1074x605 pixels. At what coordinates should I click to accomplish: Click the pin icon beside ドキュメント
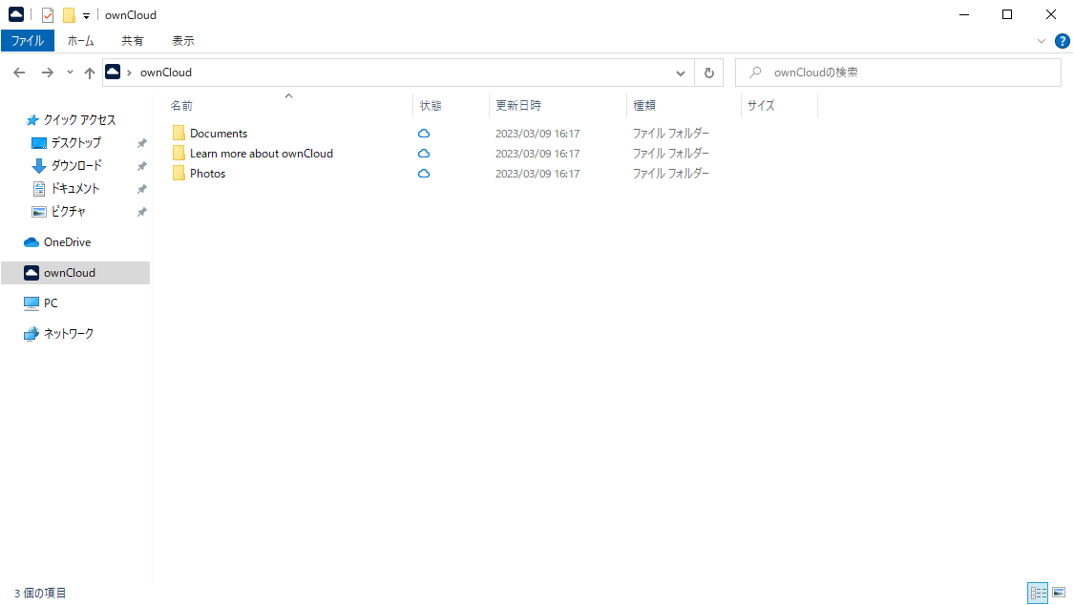[142, 189]
